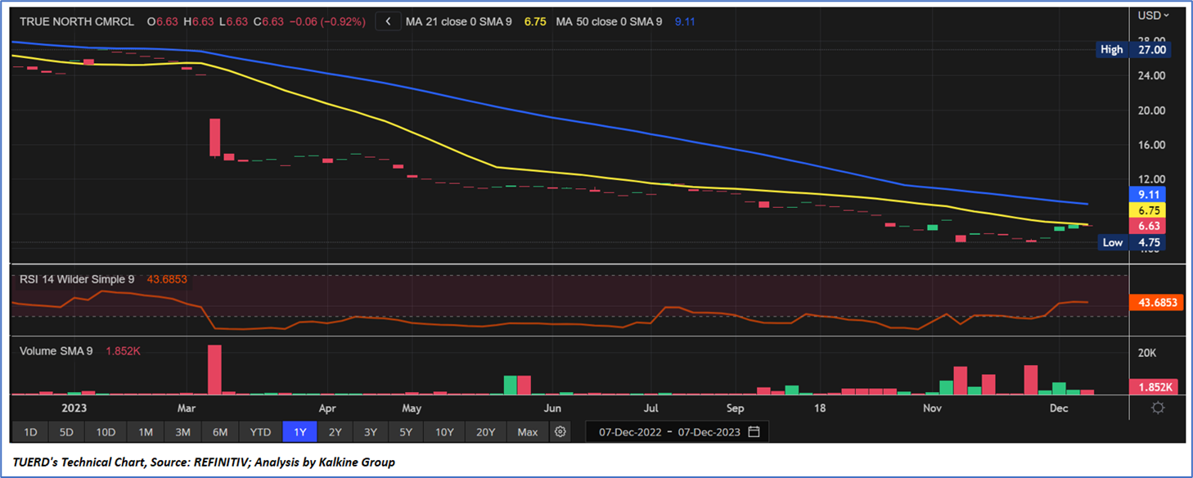Viewport: 1193px width, 478px height.
Task: Switch to the 6M time range
Action: click(x=220, y=431)
